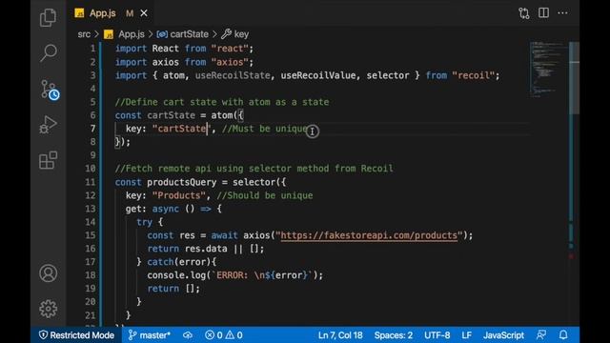Click line number 15 in the gutter
The image size is (610, 343).
pos(91,235)
